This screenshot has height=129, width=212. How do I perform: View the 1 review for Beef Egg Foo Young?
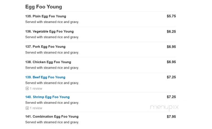[36, 88]
